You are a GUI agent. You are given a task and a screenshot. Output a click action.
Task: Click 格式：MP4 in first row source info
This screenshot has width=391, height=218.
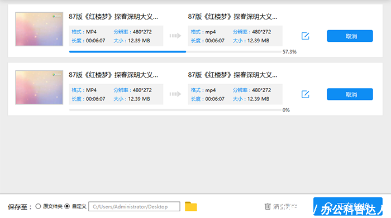[84, 32]
